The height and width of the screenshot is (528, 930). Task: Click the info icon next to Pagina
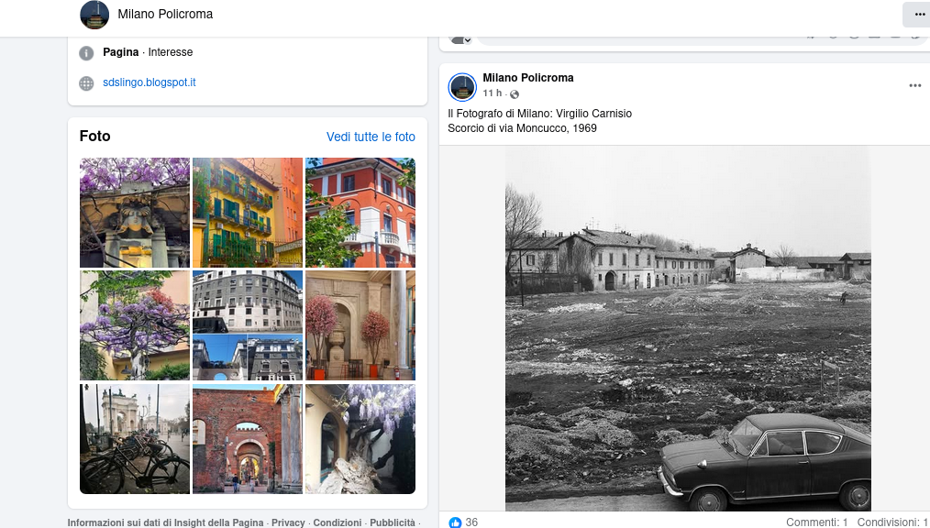(86, 53)
